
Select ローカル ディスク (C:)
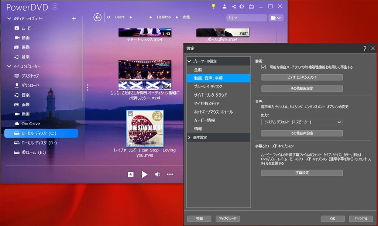(x=41, y=133)
